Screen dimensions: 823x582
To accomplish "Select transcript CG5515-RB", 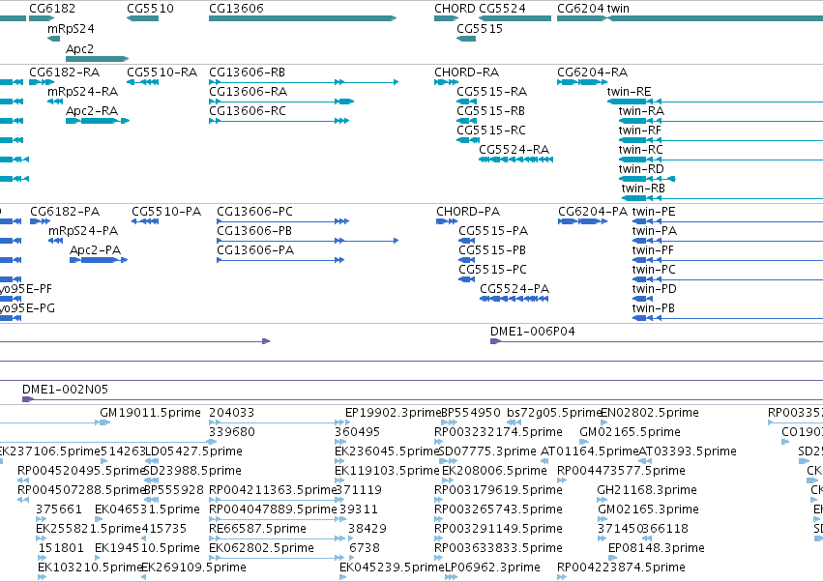I will pos(490,111).
